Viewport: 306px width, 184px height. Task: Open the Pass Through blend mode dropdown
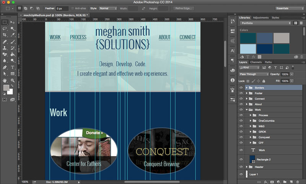coord(254,74)
